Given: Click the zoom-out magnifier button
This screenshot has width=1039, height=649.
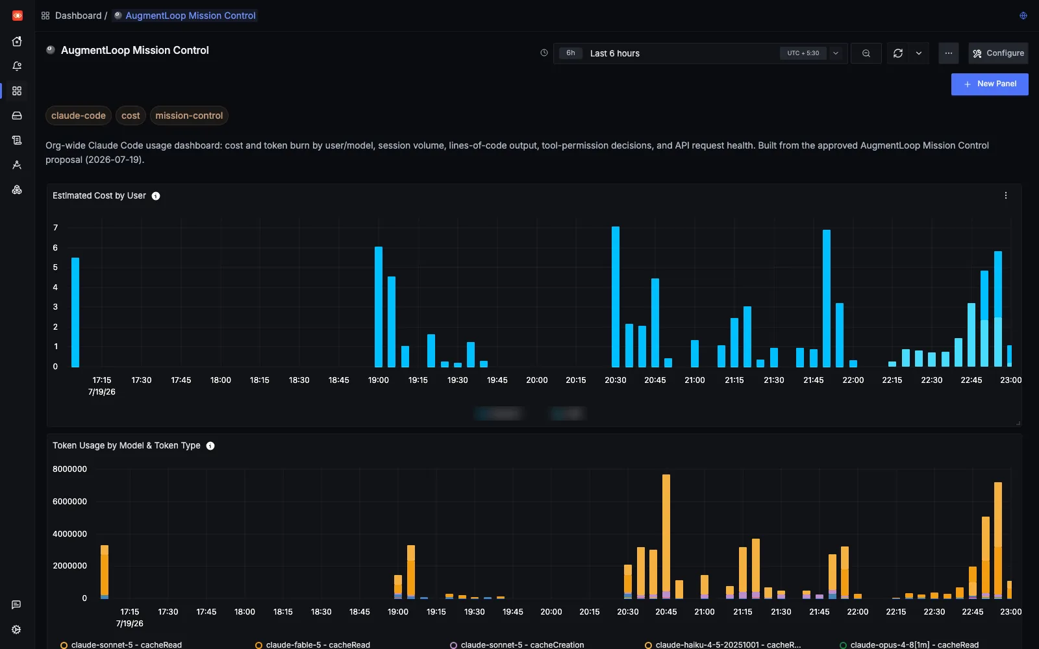Looking at the screenshot, I should coord(866,53).
